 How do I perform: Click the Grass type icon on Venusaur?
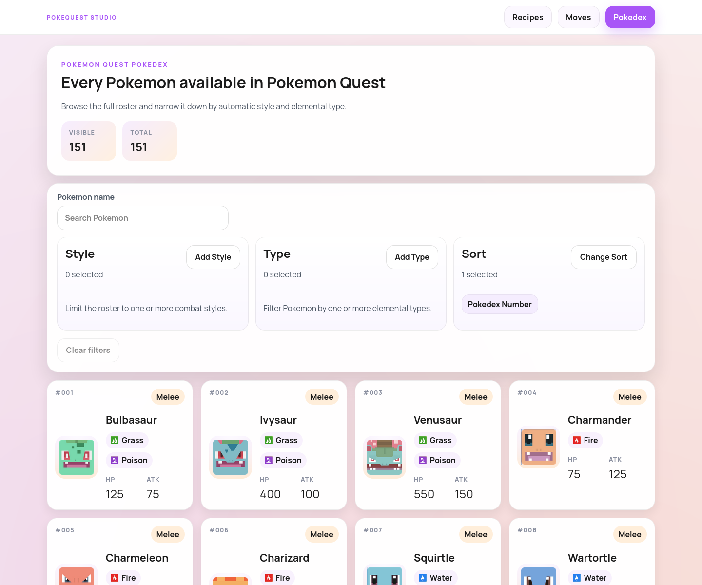pyautogui.click(x=423, y=440)
